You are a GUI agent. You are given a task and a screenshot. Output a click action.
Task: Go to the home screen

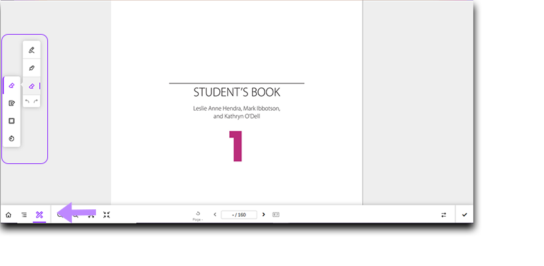(8, 215)
